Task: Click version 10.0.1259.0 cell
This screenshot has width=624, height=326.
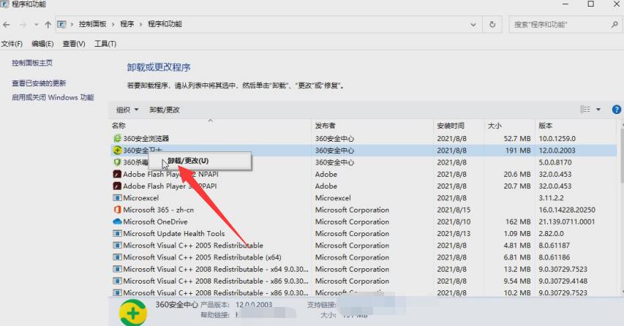Action: [x=557, y=138]
